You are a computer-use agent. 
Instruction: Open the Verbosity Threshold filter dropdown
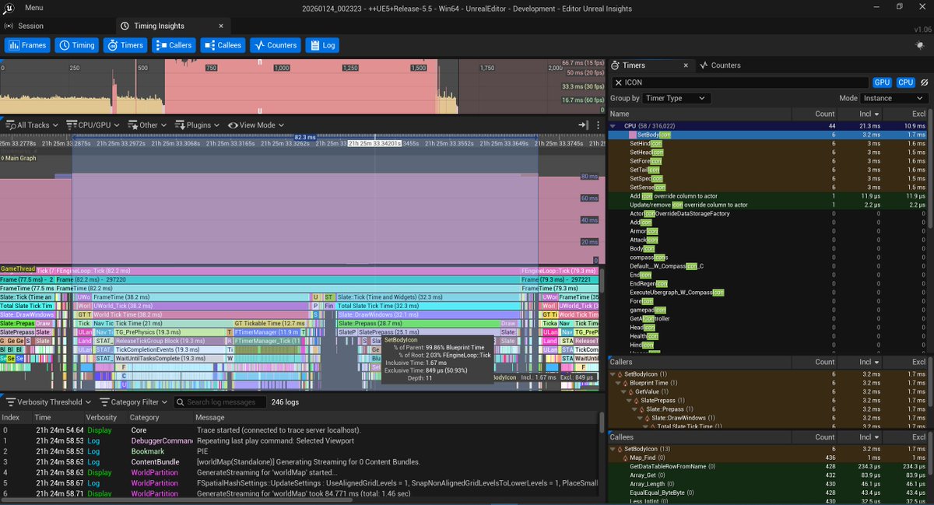point(49,402)
